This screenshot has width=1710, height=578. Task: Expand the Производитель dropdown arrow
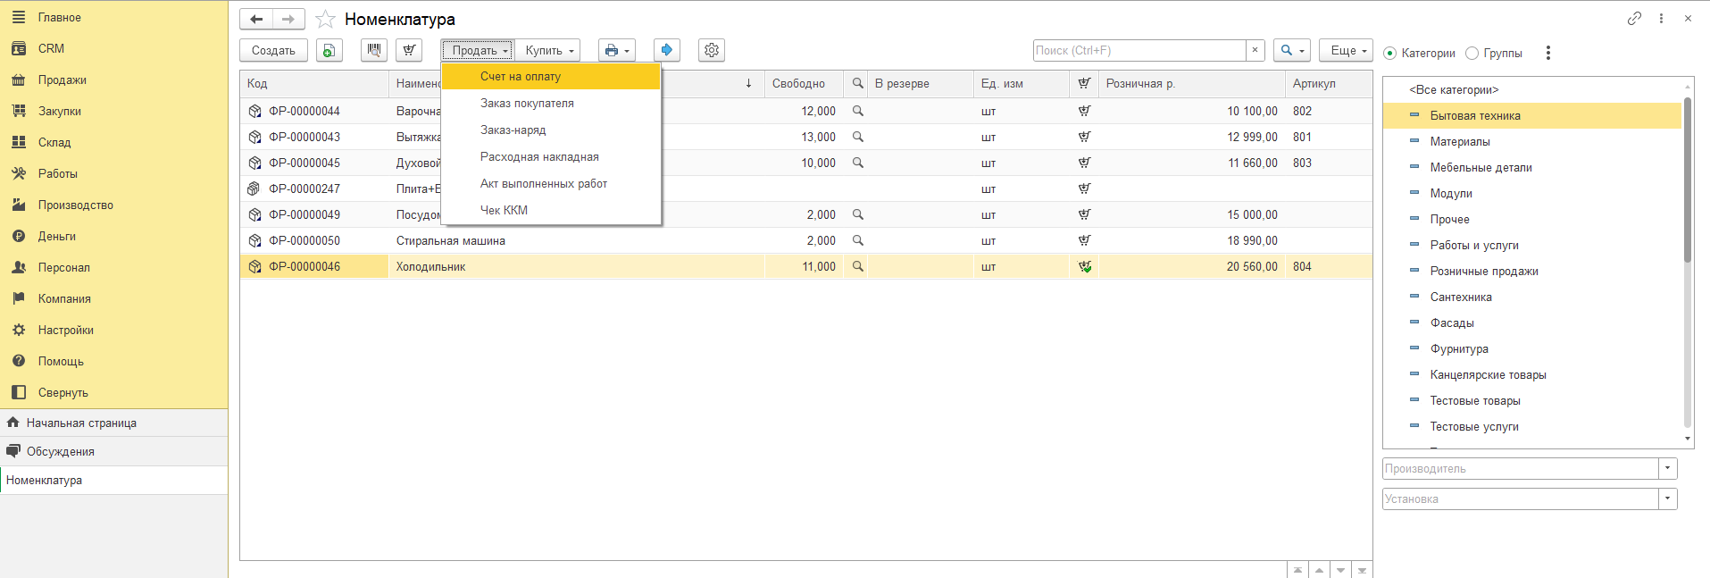point(1668,468)
